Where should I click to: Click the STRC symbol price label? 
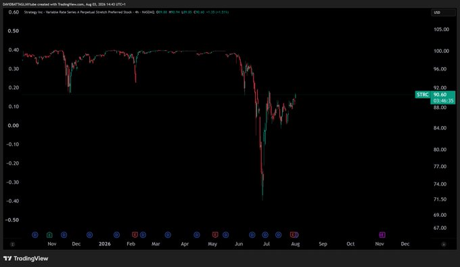(423, 95)
